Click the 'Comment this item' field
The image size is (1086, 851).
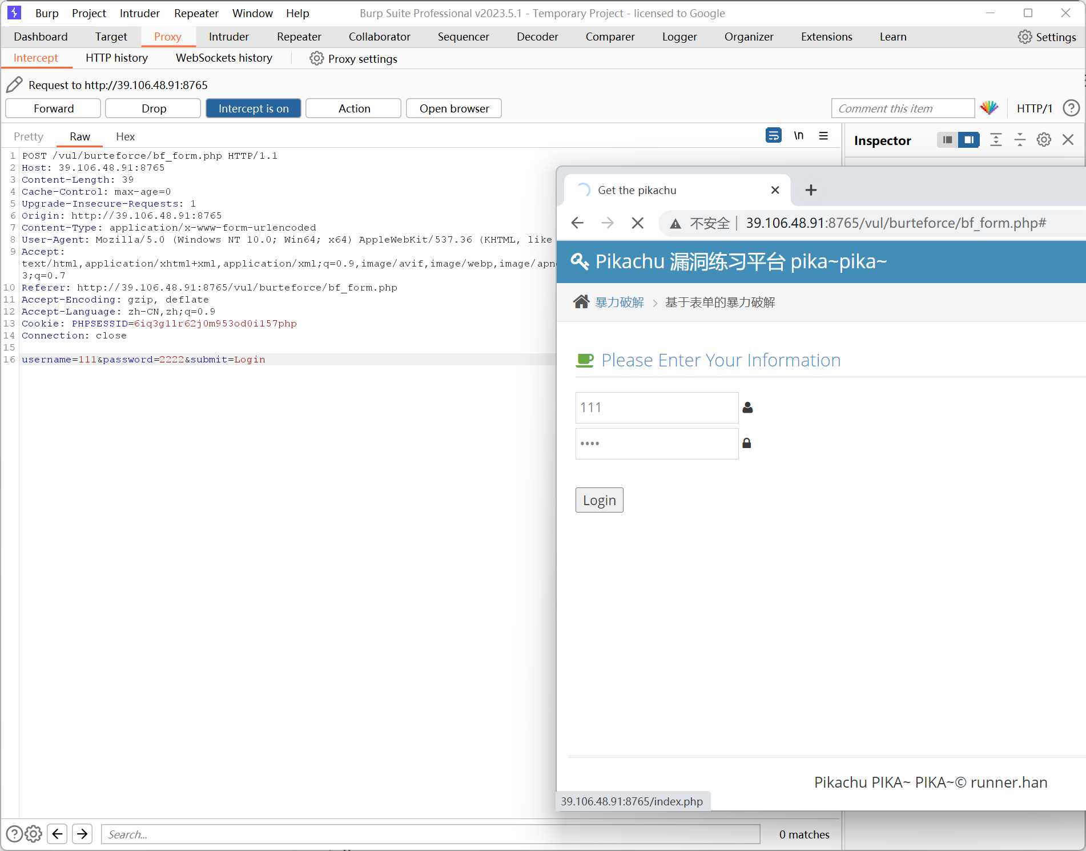(903, 108)
